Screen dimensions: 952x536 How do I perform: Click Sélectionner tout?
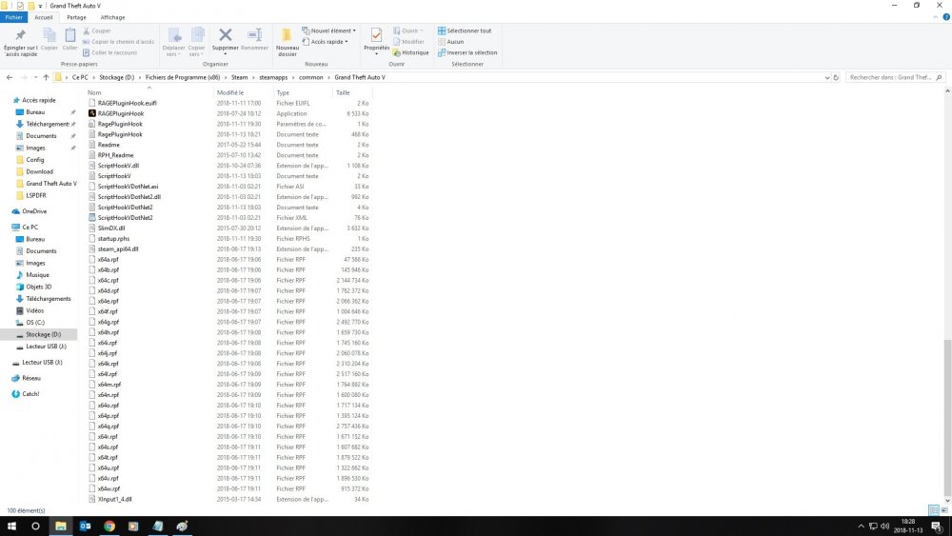(x=465, y=31)
